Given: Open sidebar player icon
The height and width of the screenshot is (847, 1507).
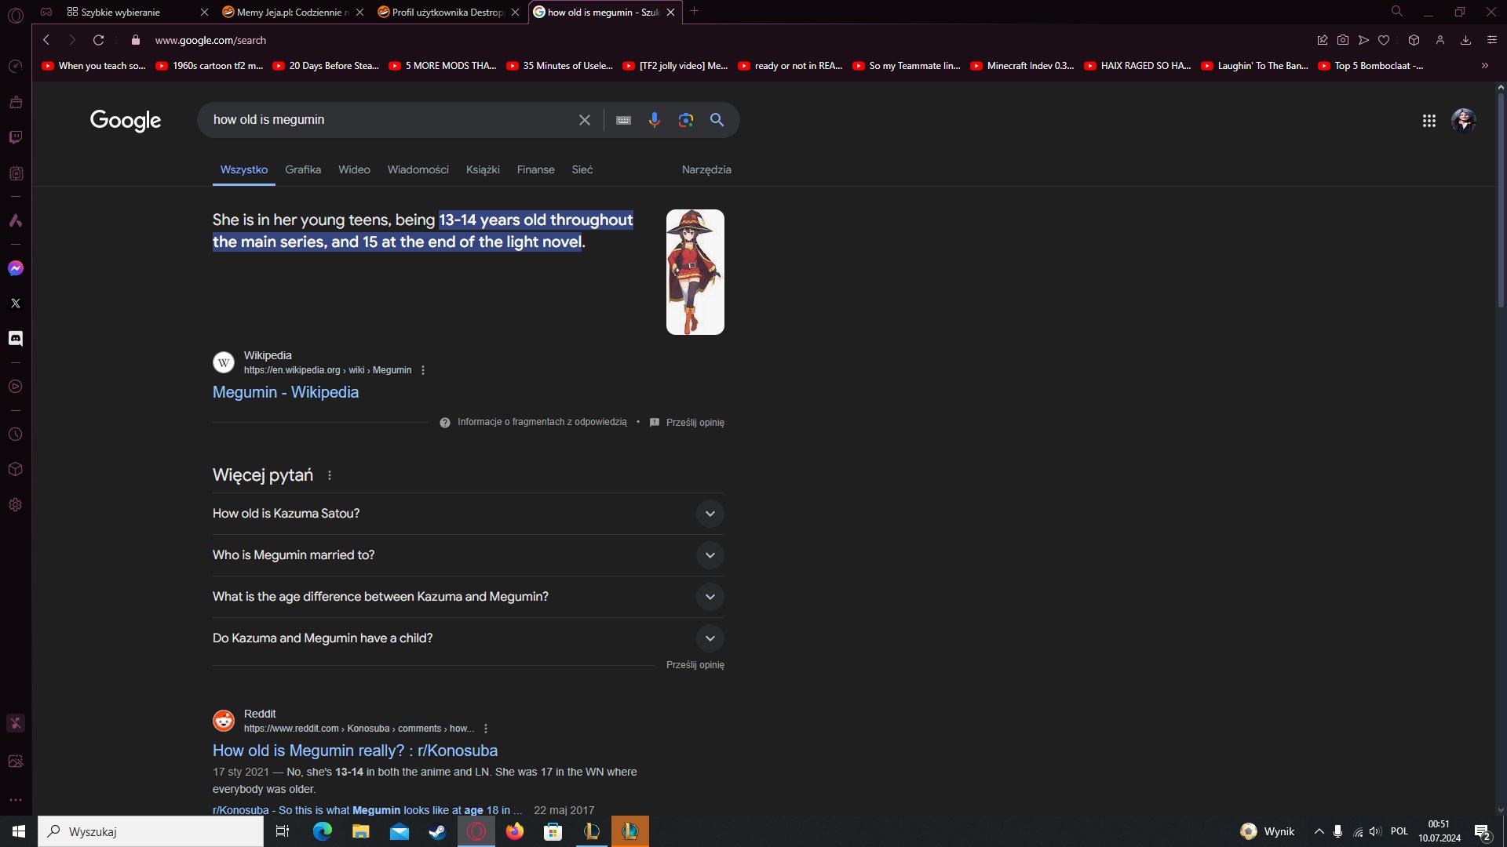Looking at the screenshot, I should 16,387.
